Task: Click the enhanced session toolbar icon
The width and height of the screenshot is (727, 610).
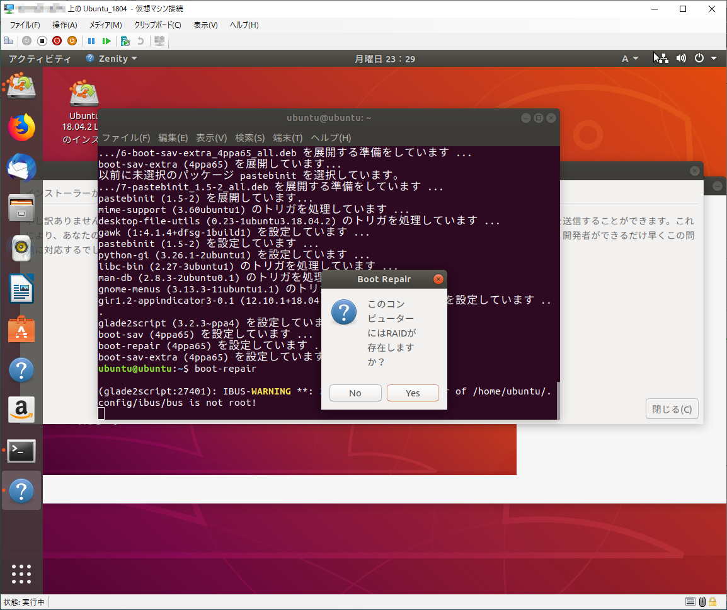Action: click(x=159, y=41)
